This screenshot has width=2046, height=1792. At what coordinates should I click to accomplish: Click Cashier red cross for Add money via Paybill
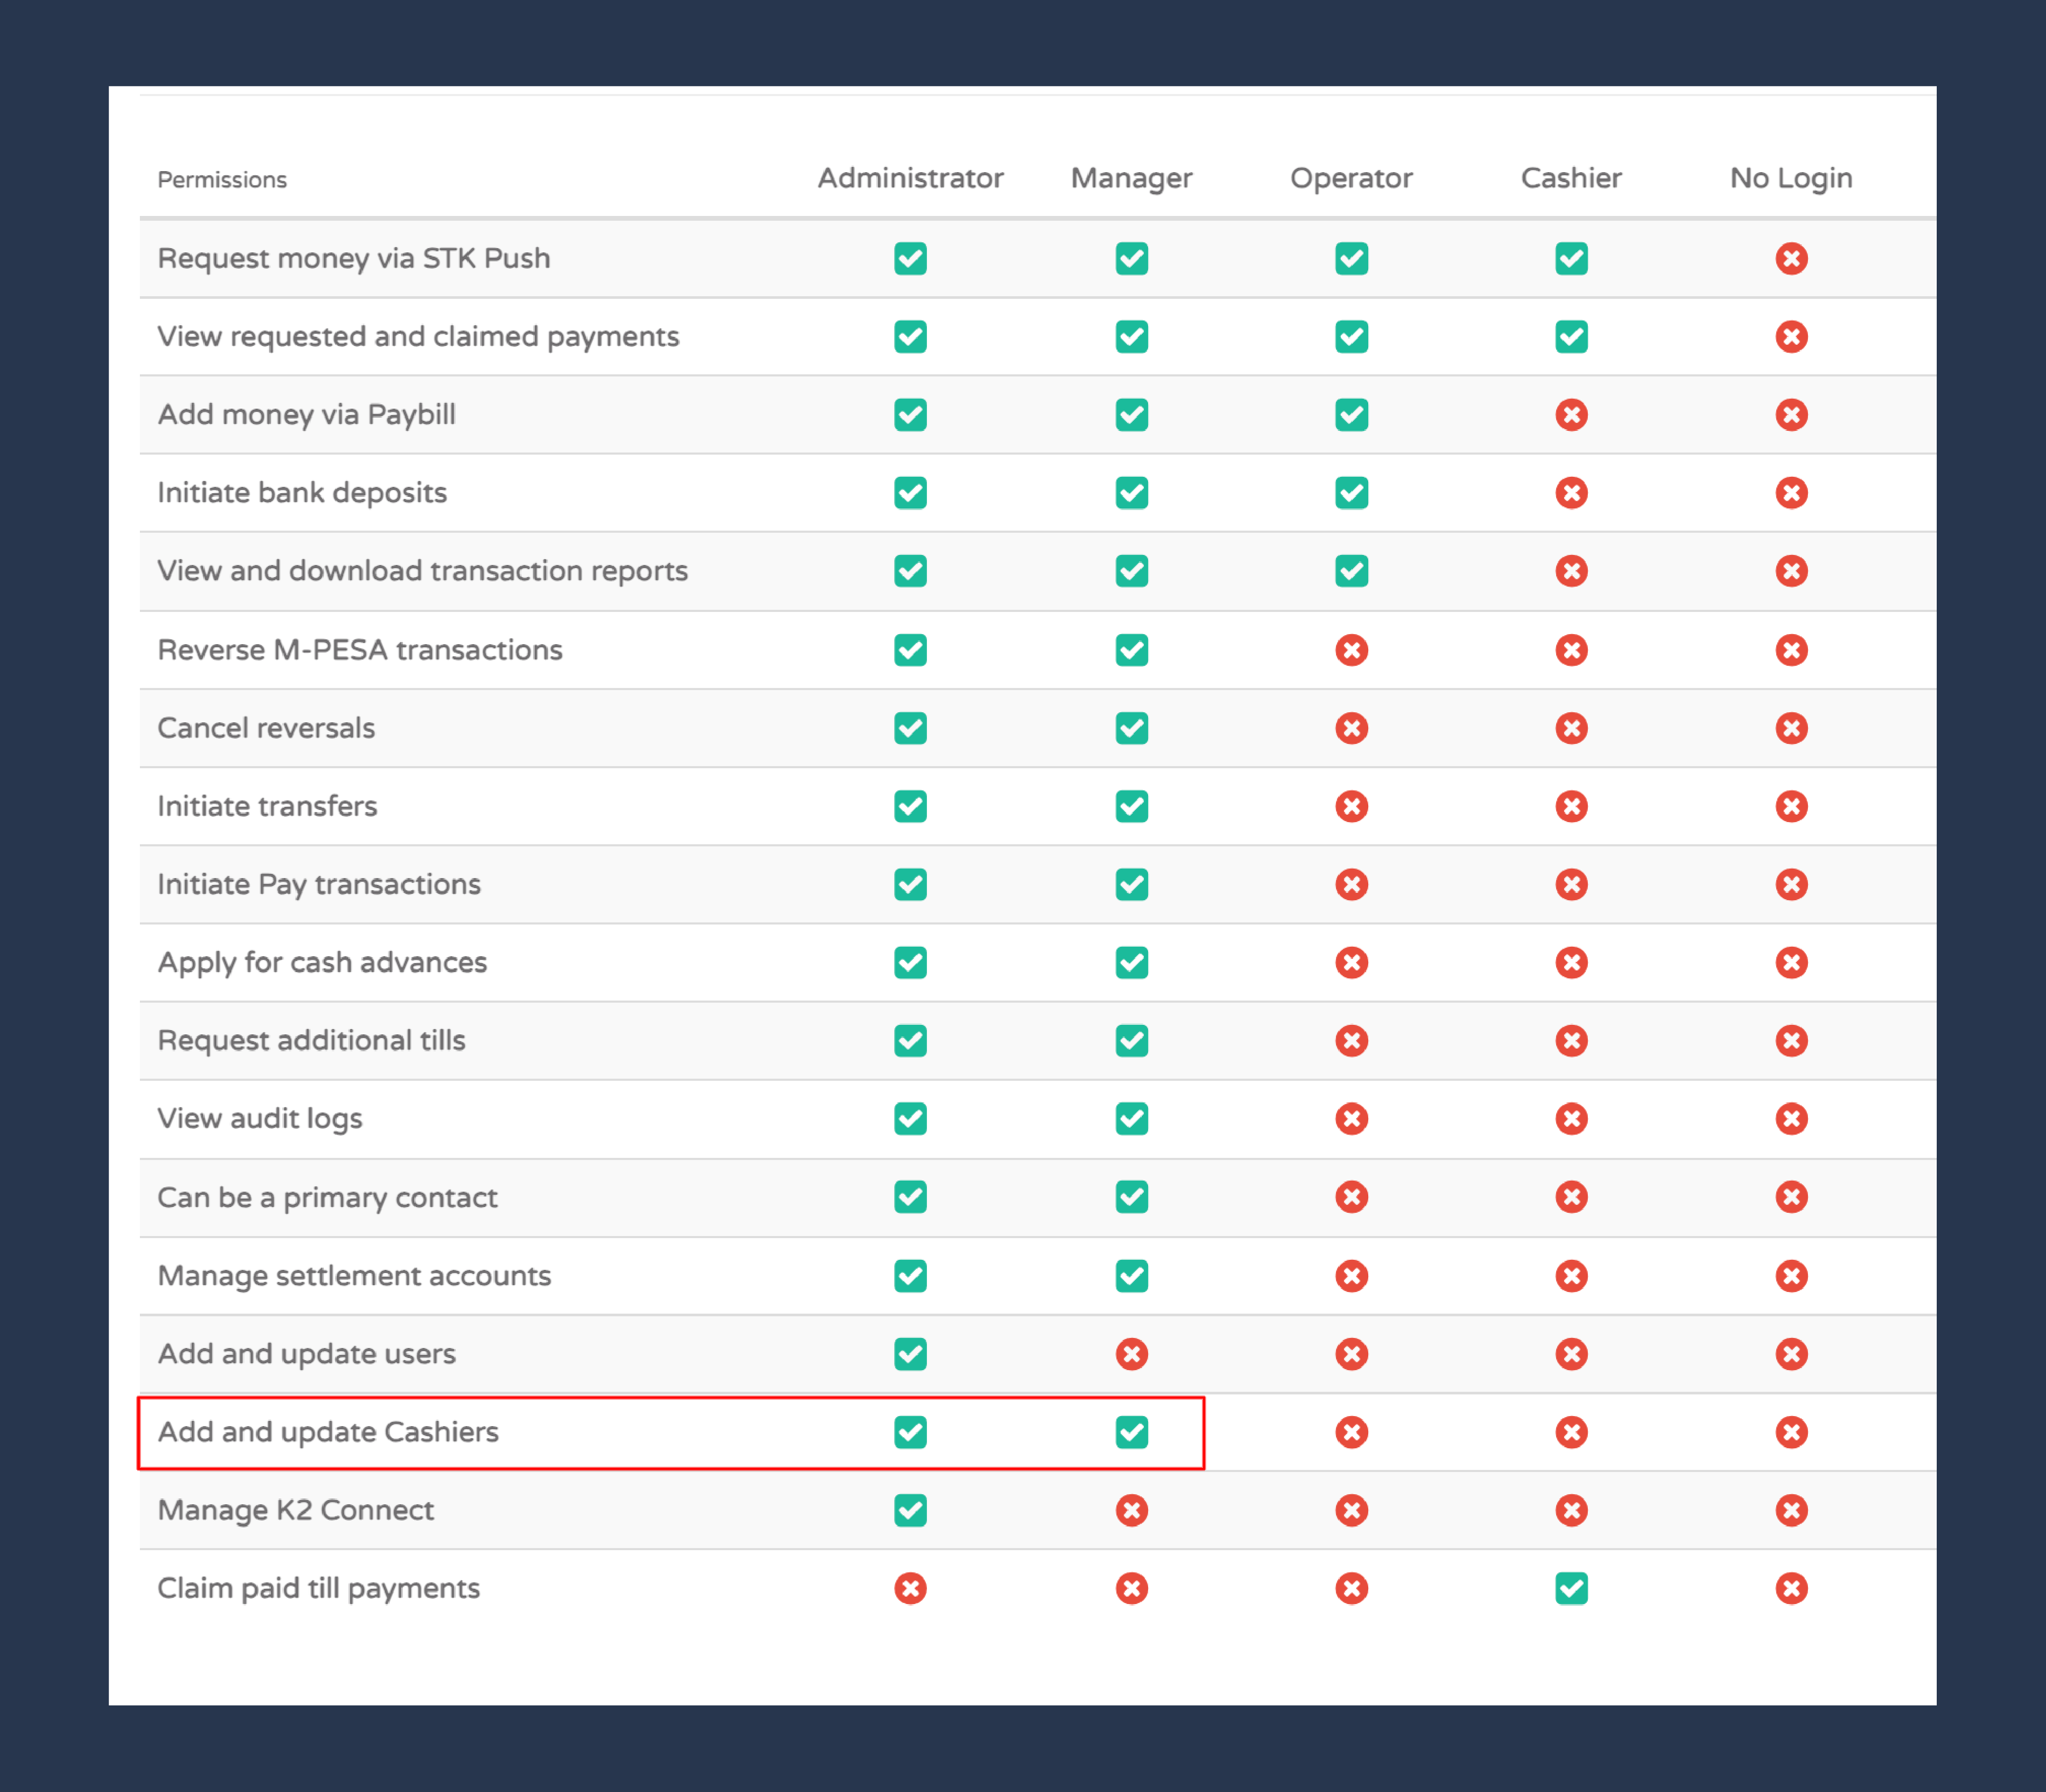point(1570,414)
